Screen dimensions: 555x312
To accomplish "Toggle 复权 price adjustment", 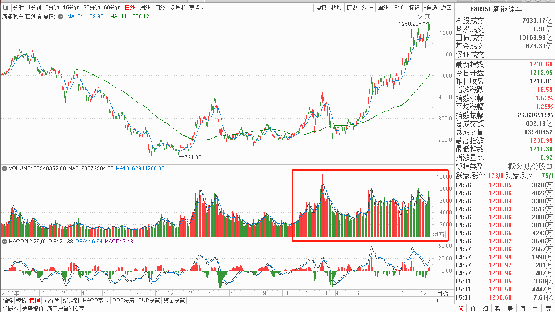I will pos(321,8).
